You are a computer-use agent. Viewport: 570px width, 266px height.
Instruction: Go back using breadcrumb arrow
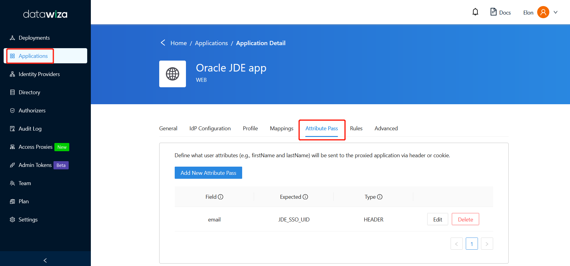point(163,43)
